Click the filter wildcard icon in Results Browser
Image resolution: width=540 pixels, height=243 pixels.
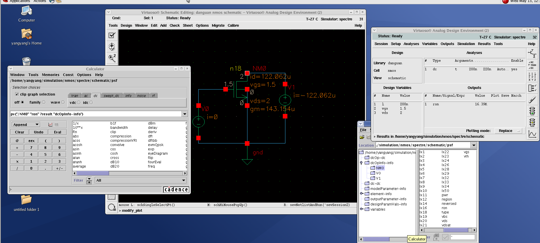pos(436,237)
